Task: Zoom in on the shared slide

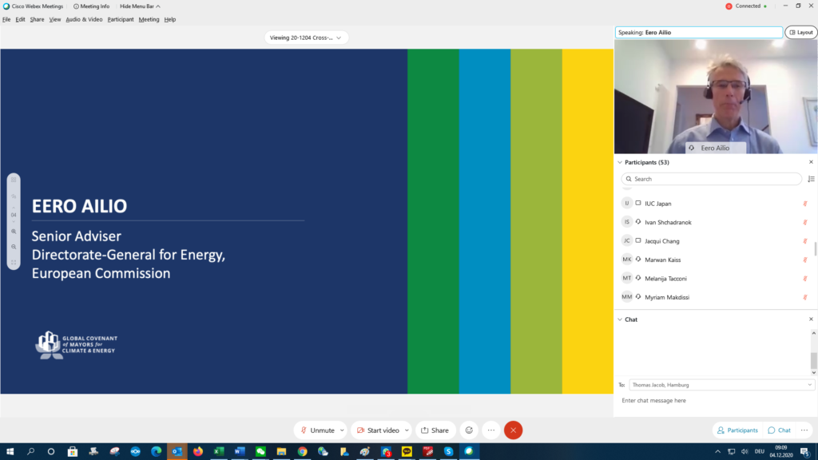Action: point(14,231)
